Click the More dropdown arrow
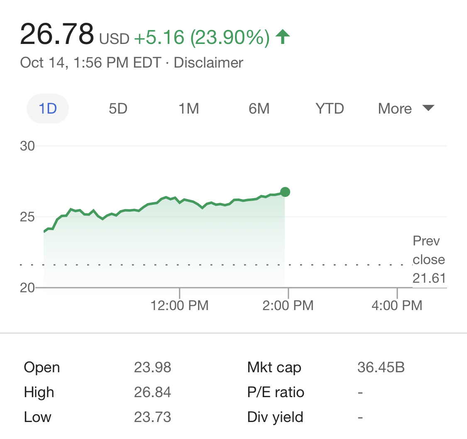Screen dimensions: 467x439 click(x=428, y=109)
